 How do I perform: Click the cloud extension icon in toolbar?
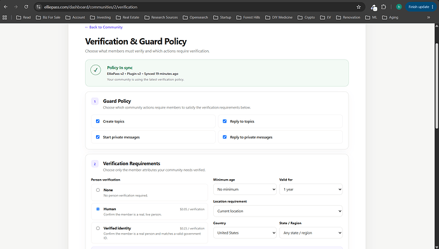[373, 7]
